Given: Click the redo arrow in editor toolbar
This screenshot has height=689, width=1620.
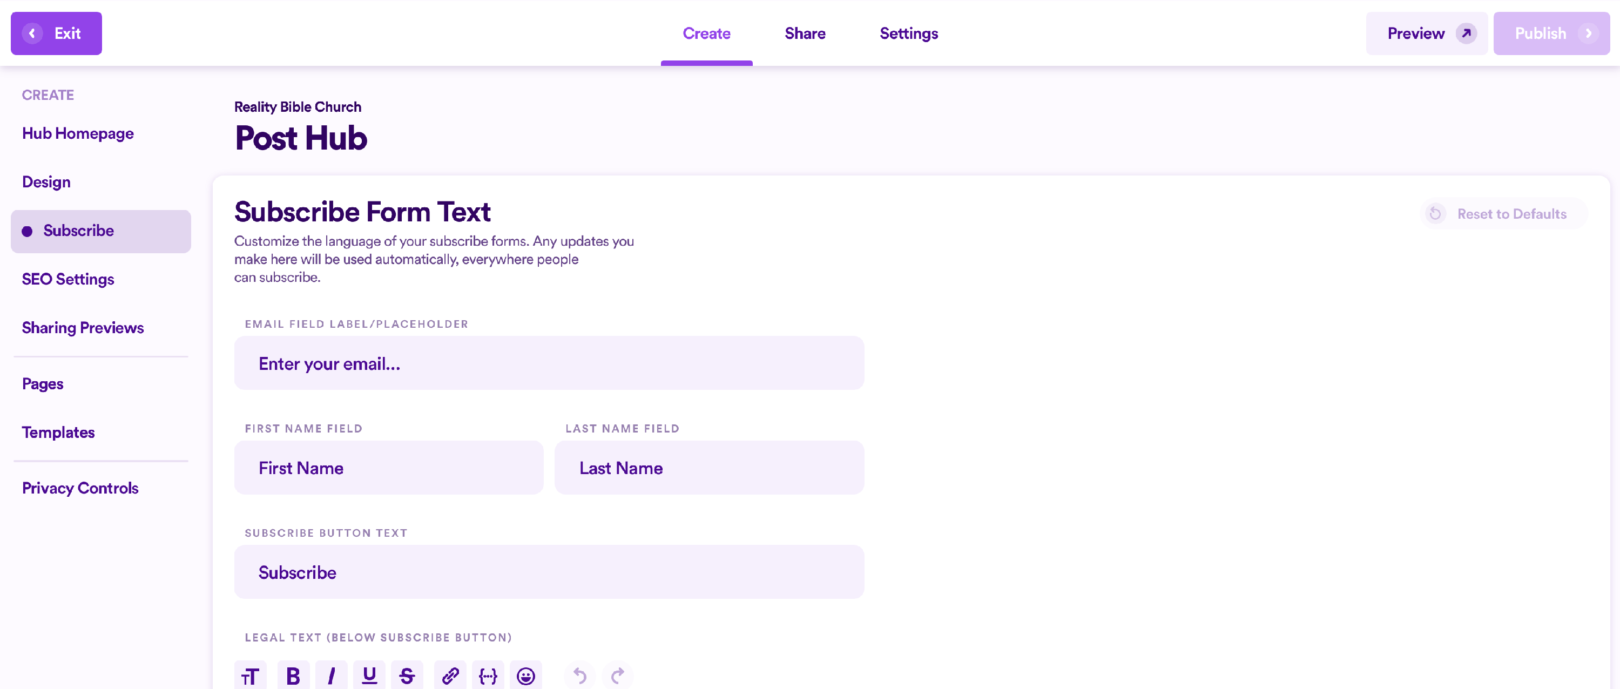Looking at the screenshot, I should 618,676.
